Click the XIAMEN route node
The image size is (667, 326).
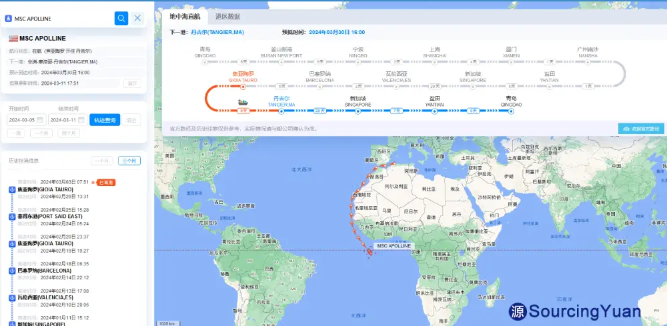511,62
